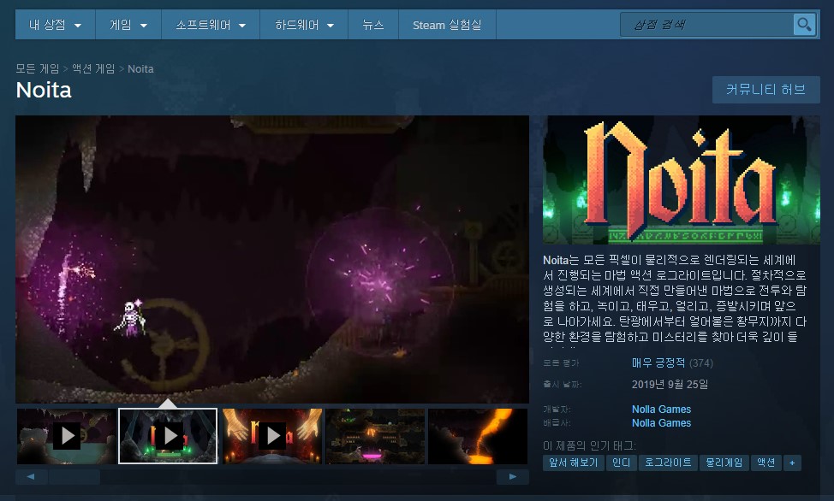Click the thumbnail strip right arrow

tap(513, 476)
